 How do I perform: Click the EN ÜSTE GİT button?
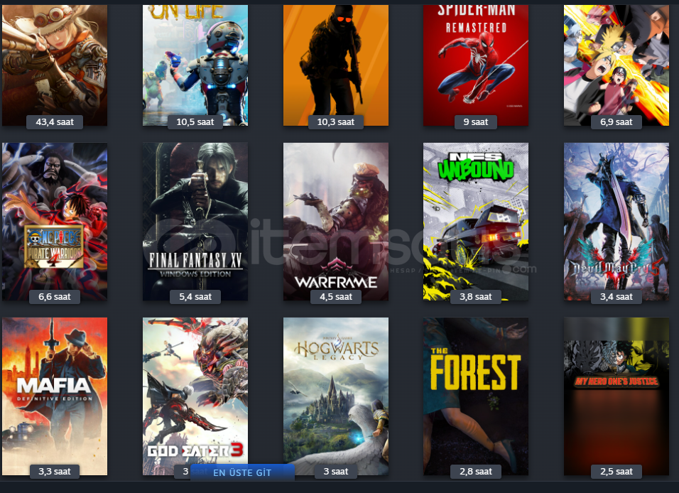coord(242,472)
